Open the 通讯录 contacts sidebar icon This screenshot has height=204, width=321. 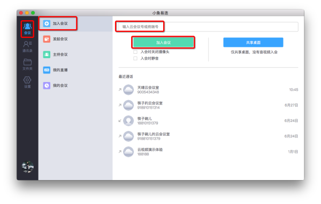27,47
